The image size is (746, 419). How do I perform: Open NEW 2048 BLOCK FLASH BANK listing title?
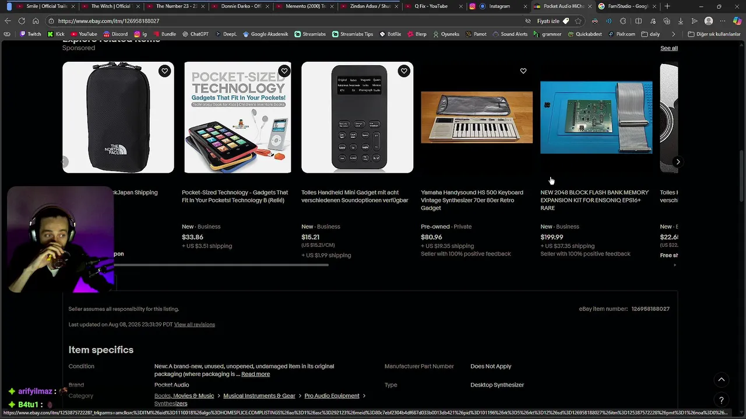pyautogui.click(x=594, y=200)
